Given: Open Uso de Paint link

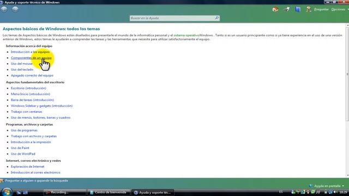Looking at the screenshot, I should pyautogui.click(x=20, y=148).
